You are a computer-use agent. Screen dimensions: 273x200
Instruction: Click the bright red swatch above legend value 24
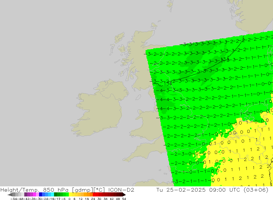point(94,195)
